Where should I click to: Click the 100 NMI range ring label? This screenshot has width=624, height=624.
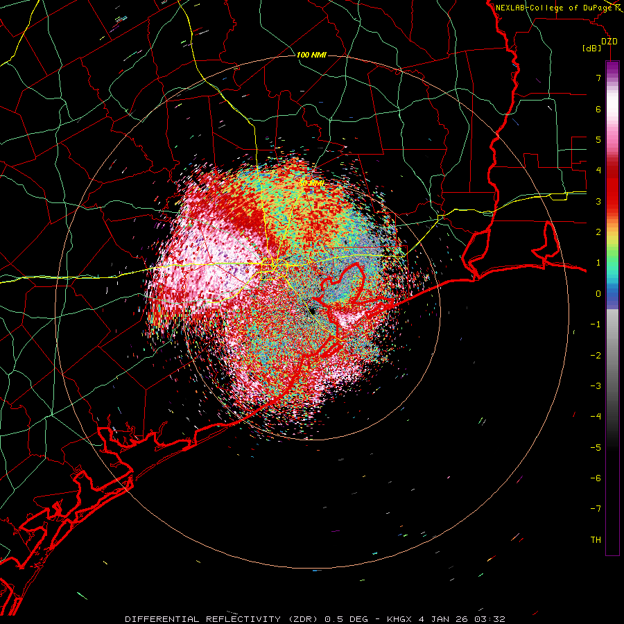[x=311, y=55]
